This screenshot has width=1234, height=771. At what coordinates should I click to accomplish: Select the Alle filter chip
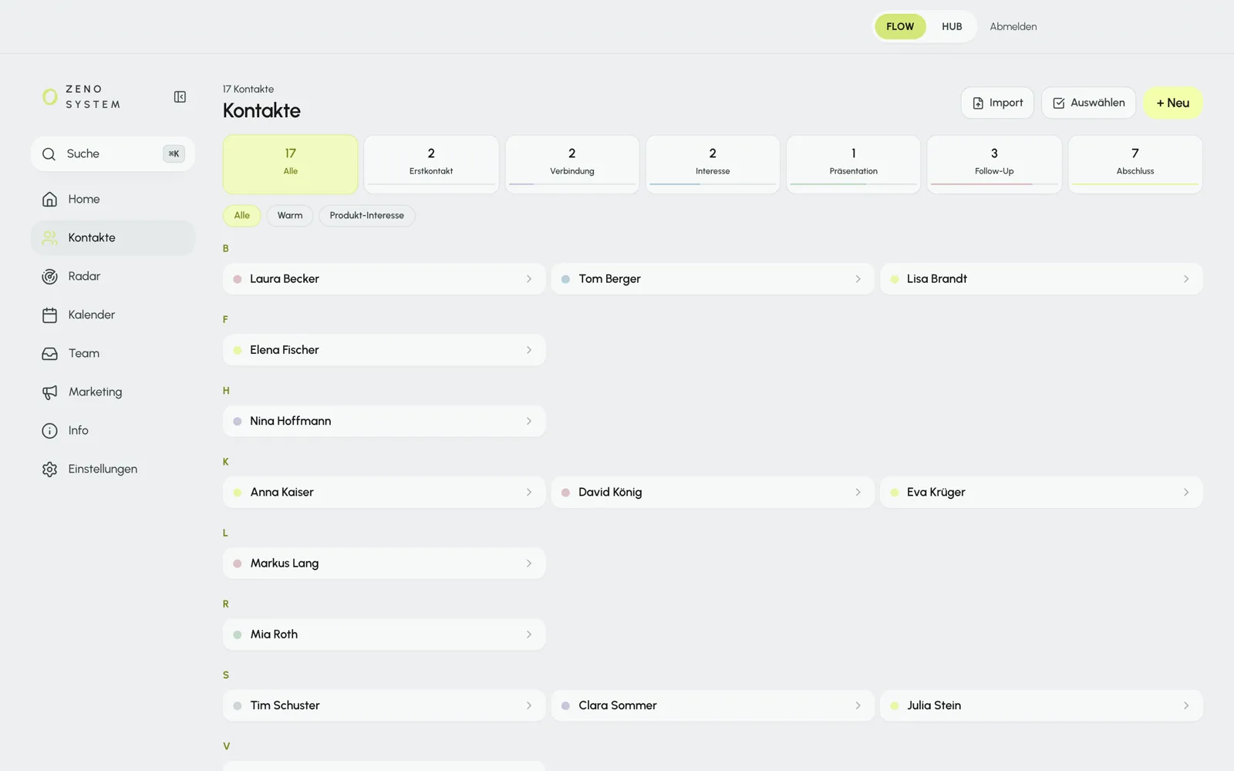[242, 216]
